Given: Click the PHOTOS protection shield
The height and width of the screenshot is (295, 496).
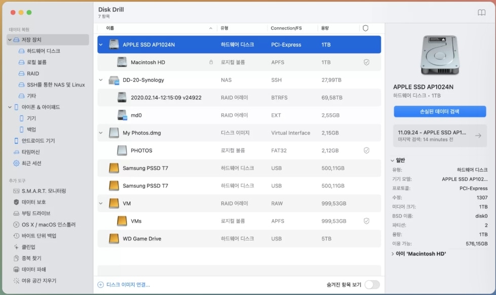Looking at the screenshot, I should (366, 151).
